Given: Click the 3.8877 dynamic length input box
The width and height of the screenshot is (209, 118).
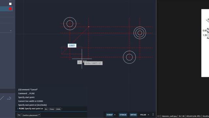Looking at the screenshot, I should click(x=72, y=46).
